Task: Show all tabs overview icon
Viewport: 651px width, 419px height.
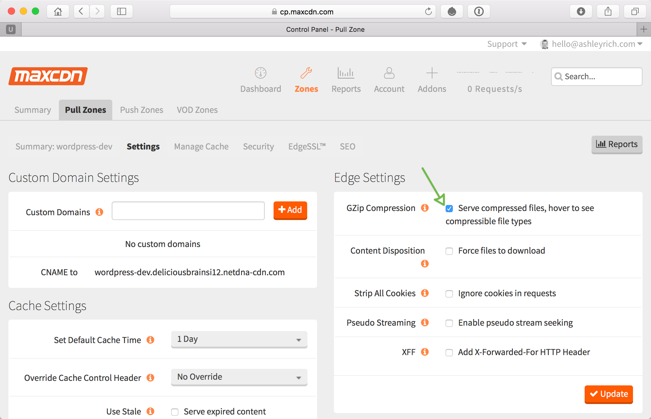Action: [635, 11]
